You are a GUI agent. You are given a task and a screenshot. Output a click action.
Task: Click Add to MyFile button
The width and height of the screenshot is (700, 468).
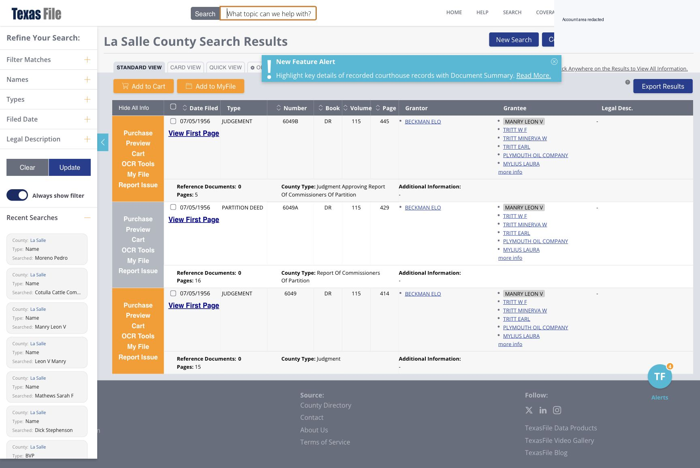coord(211,86)
